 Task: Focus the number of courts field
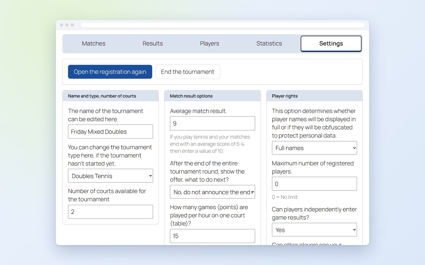[x=110, y=212]
